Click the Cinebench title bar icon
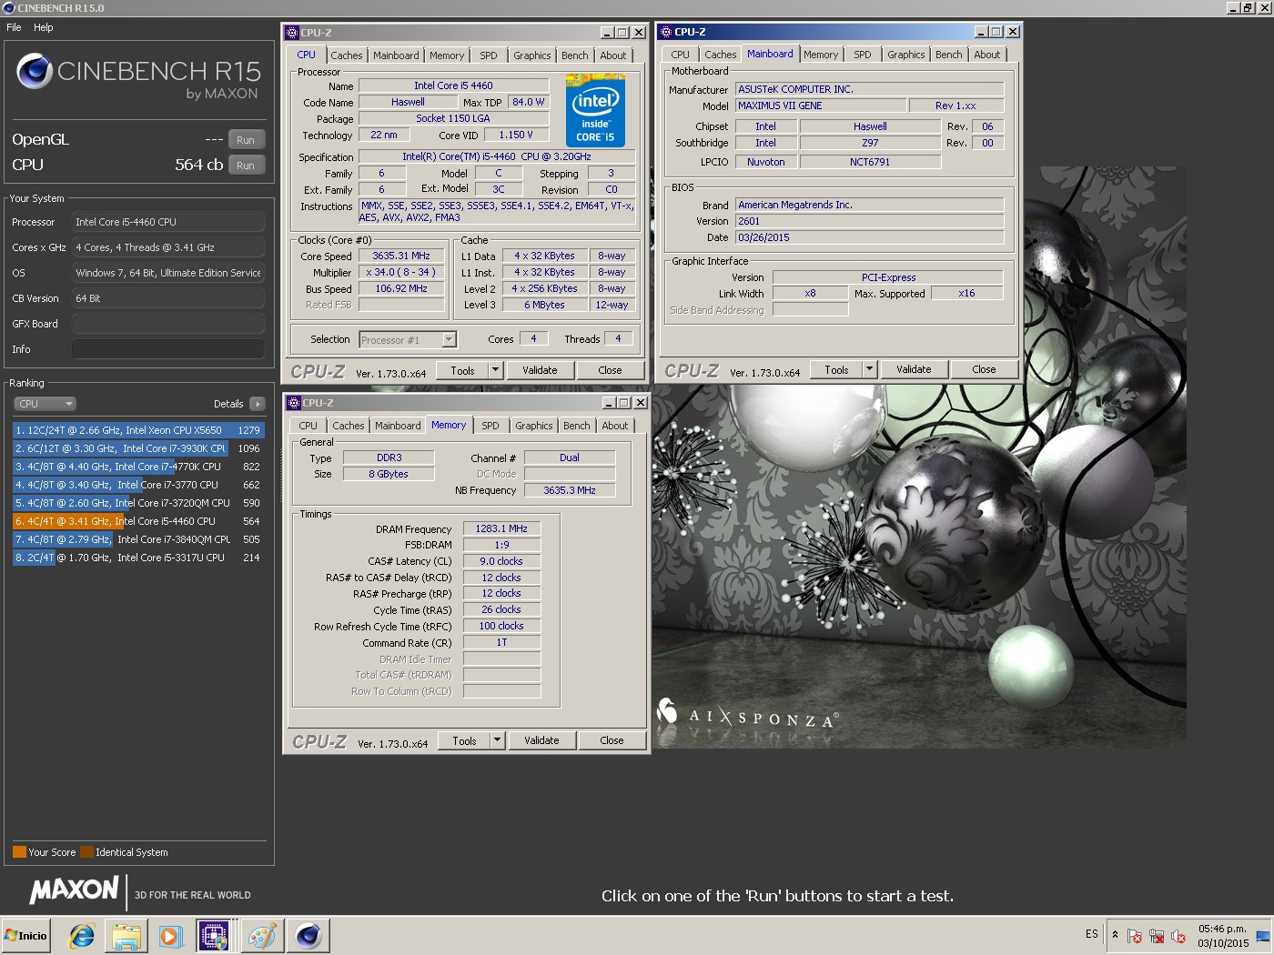Image resolution: width=1274 pixels, height=955 pixels. click(x=8, y=8)
